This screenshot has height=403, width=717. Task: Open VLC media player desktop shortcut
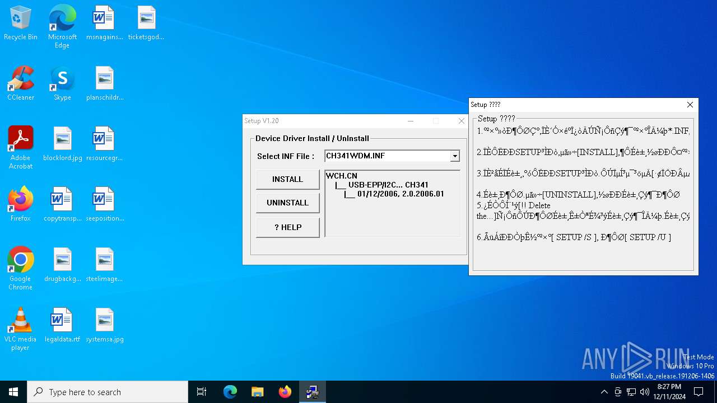(21, 329)
